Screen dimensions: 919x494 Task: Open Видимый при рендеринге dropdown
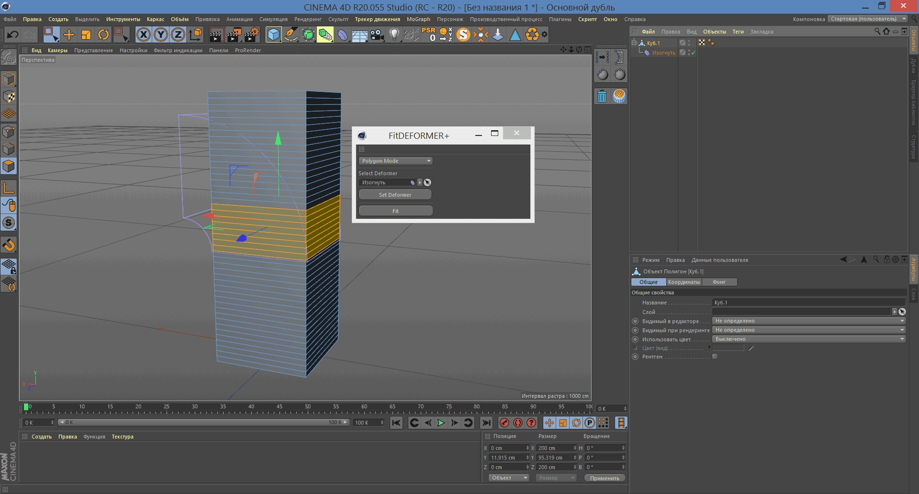tap(809, 330)
